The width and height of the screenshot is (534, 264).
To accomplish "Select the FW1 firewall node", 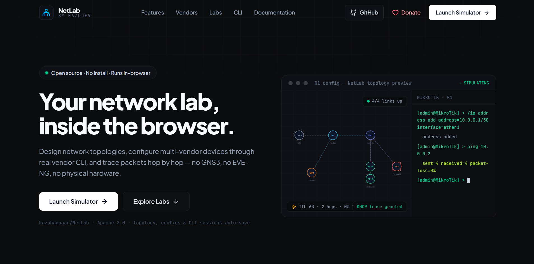I will pyautogui.click(x=397, y=167).
